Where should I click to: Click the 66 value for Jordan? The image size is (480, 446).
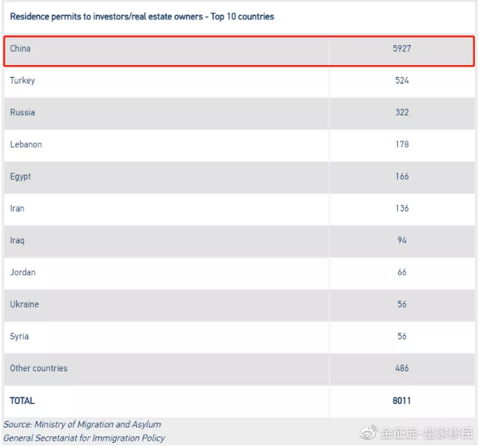402,272
